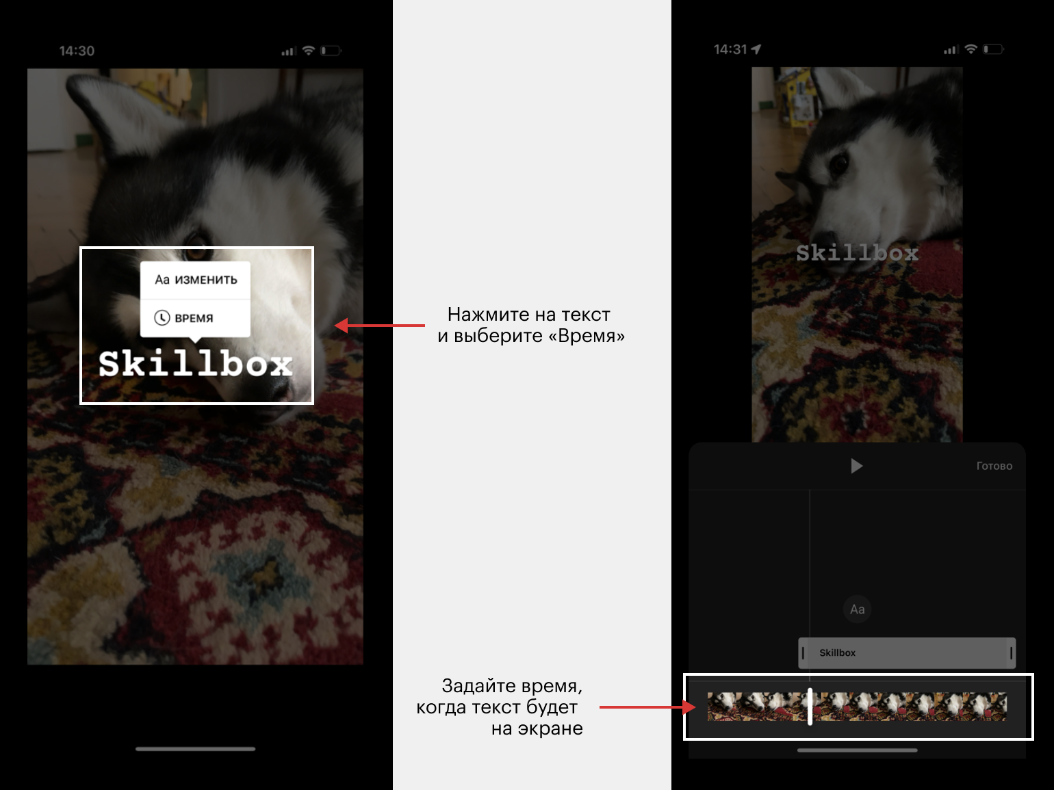Tap the faded Skillbox text in right preview

857,253
